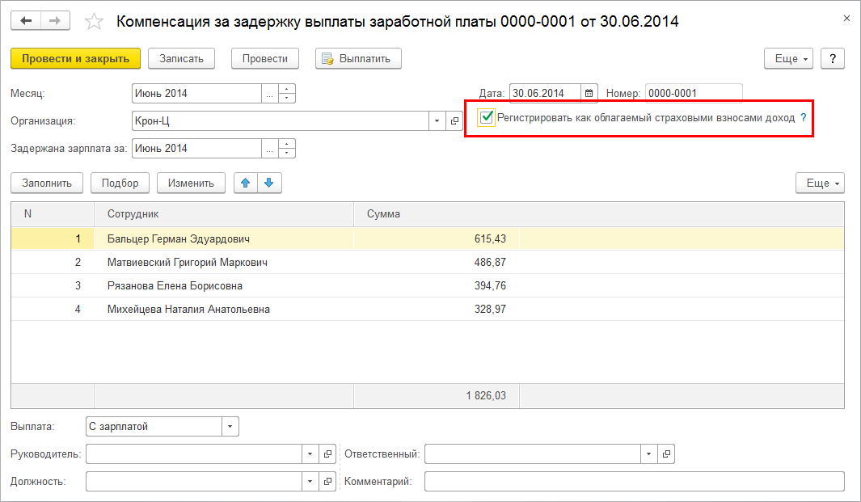Screen dimensions: 861x502
Task: Move row down with blue down arrow
Action: click(x=268, y=183)
